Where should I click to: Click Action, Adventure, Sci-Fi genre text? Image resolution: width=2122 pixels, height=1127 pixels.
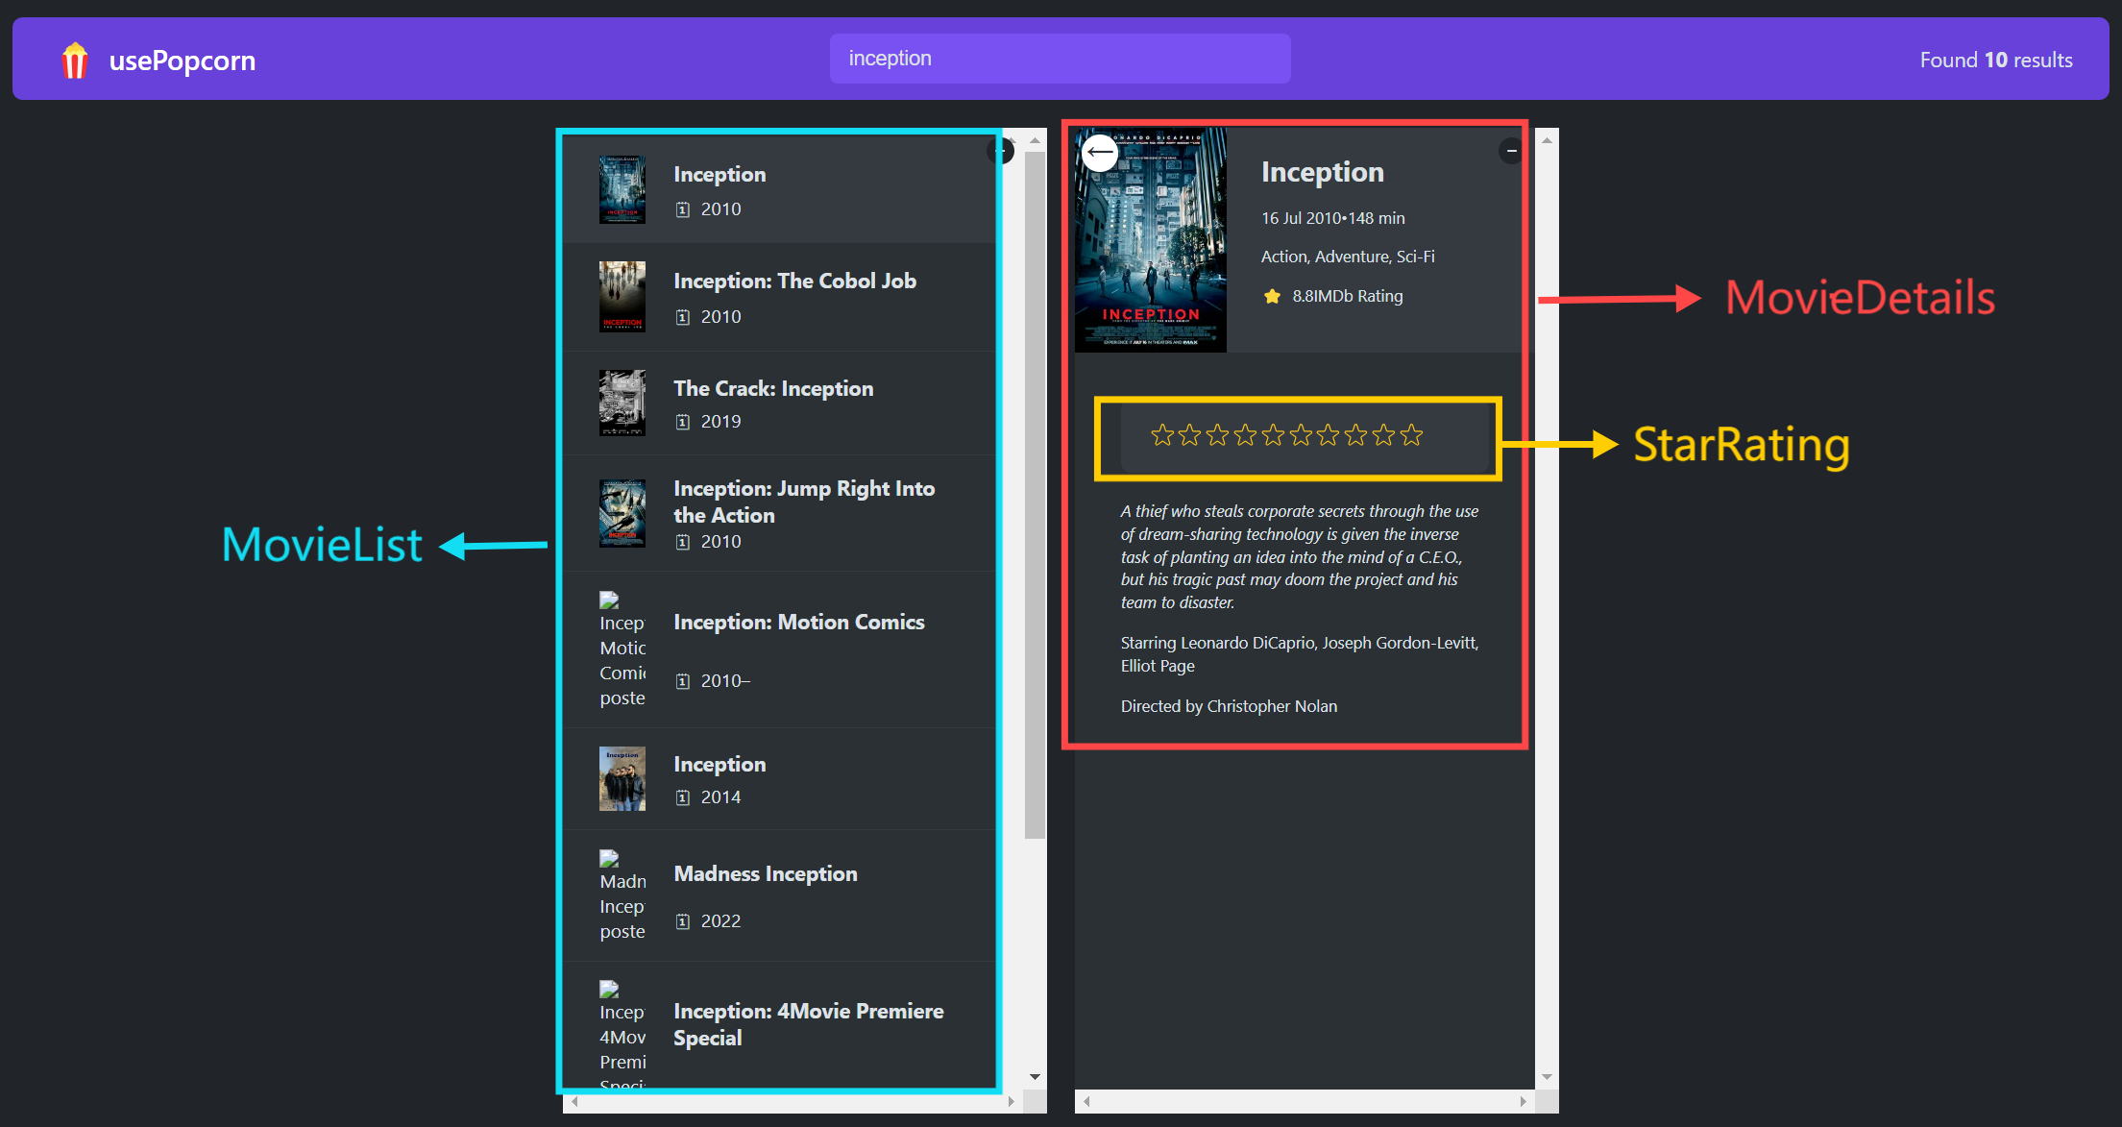(x=1348, y=257)
